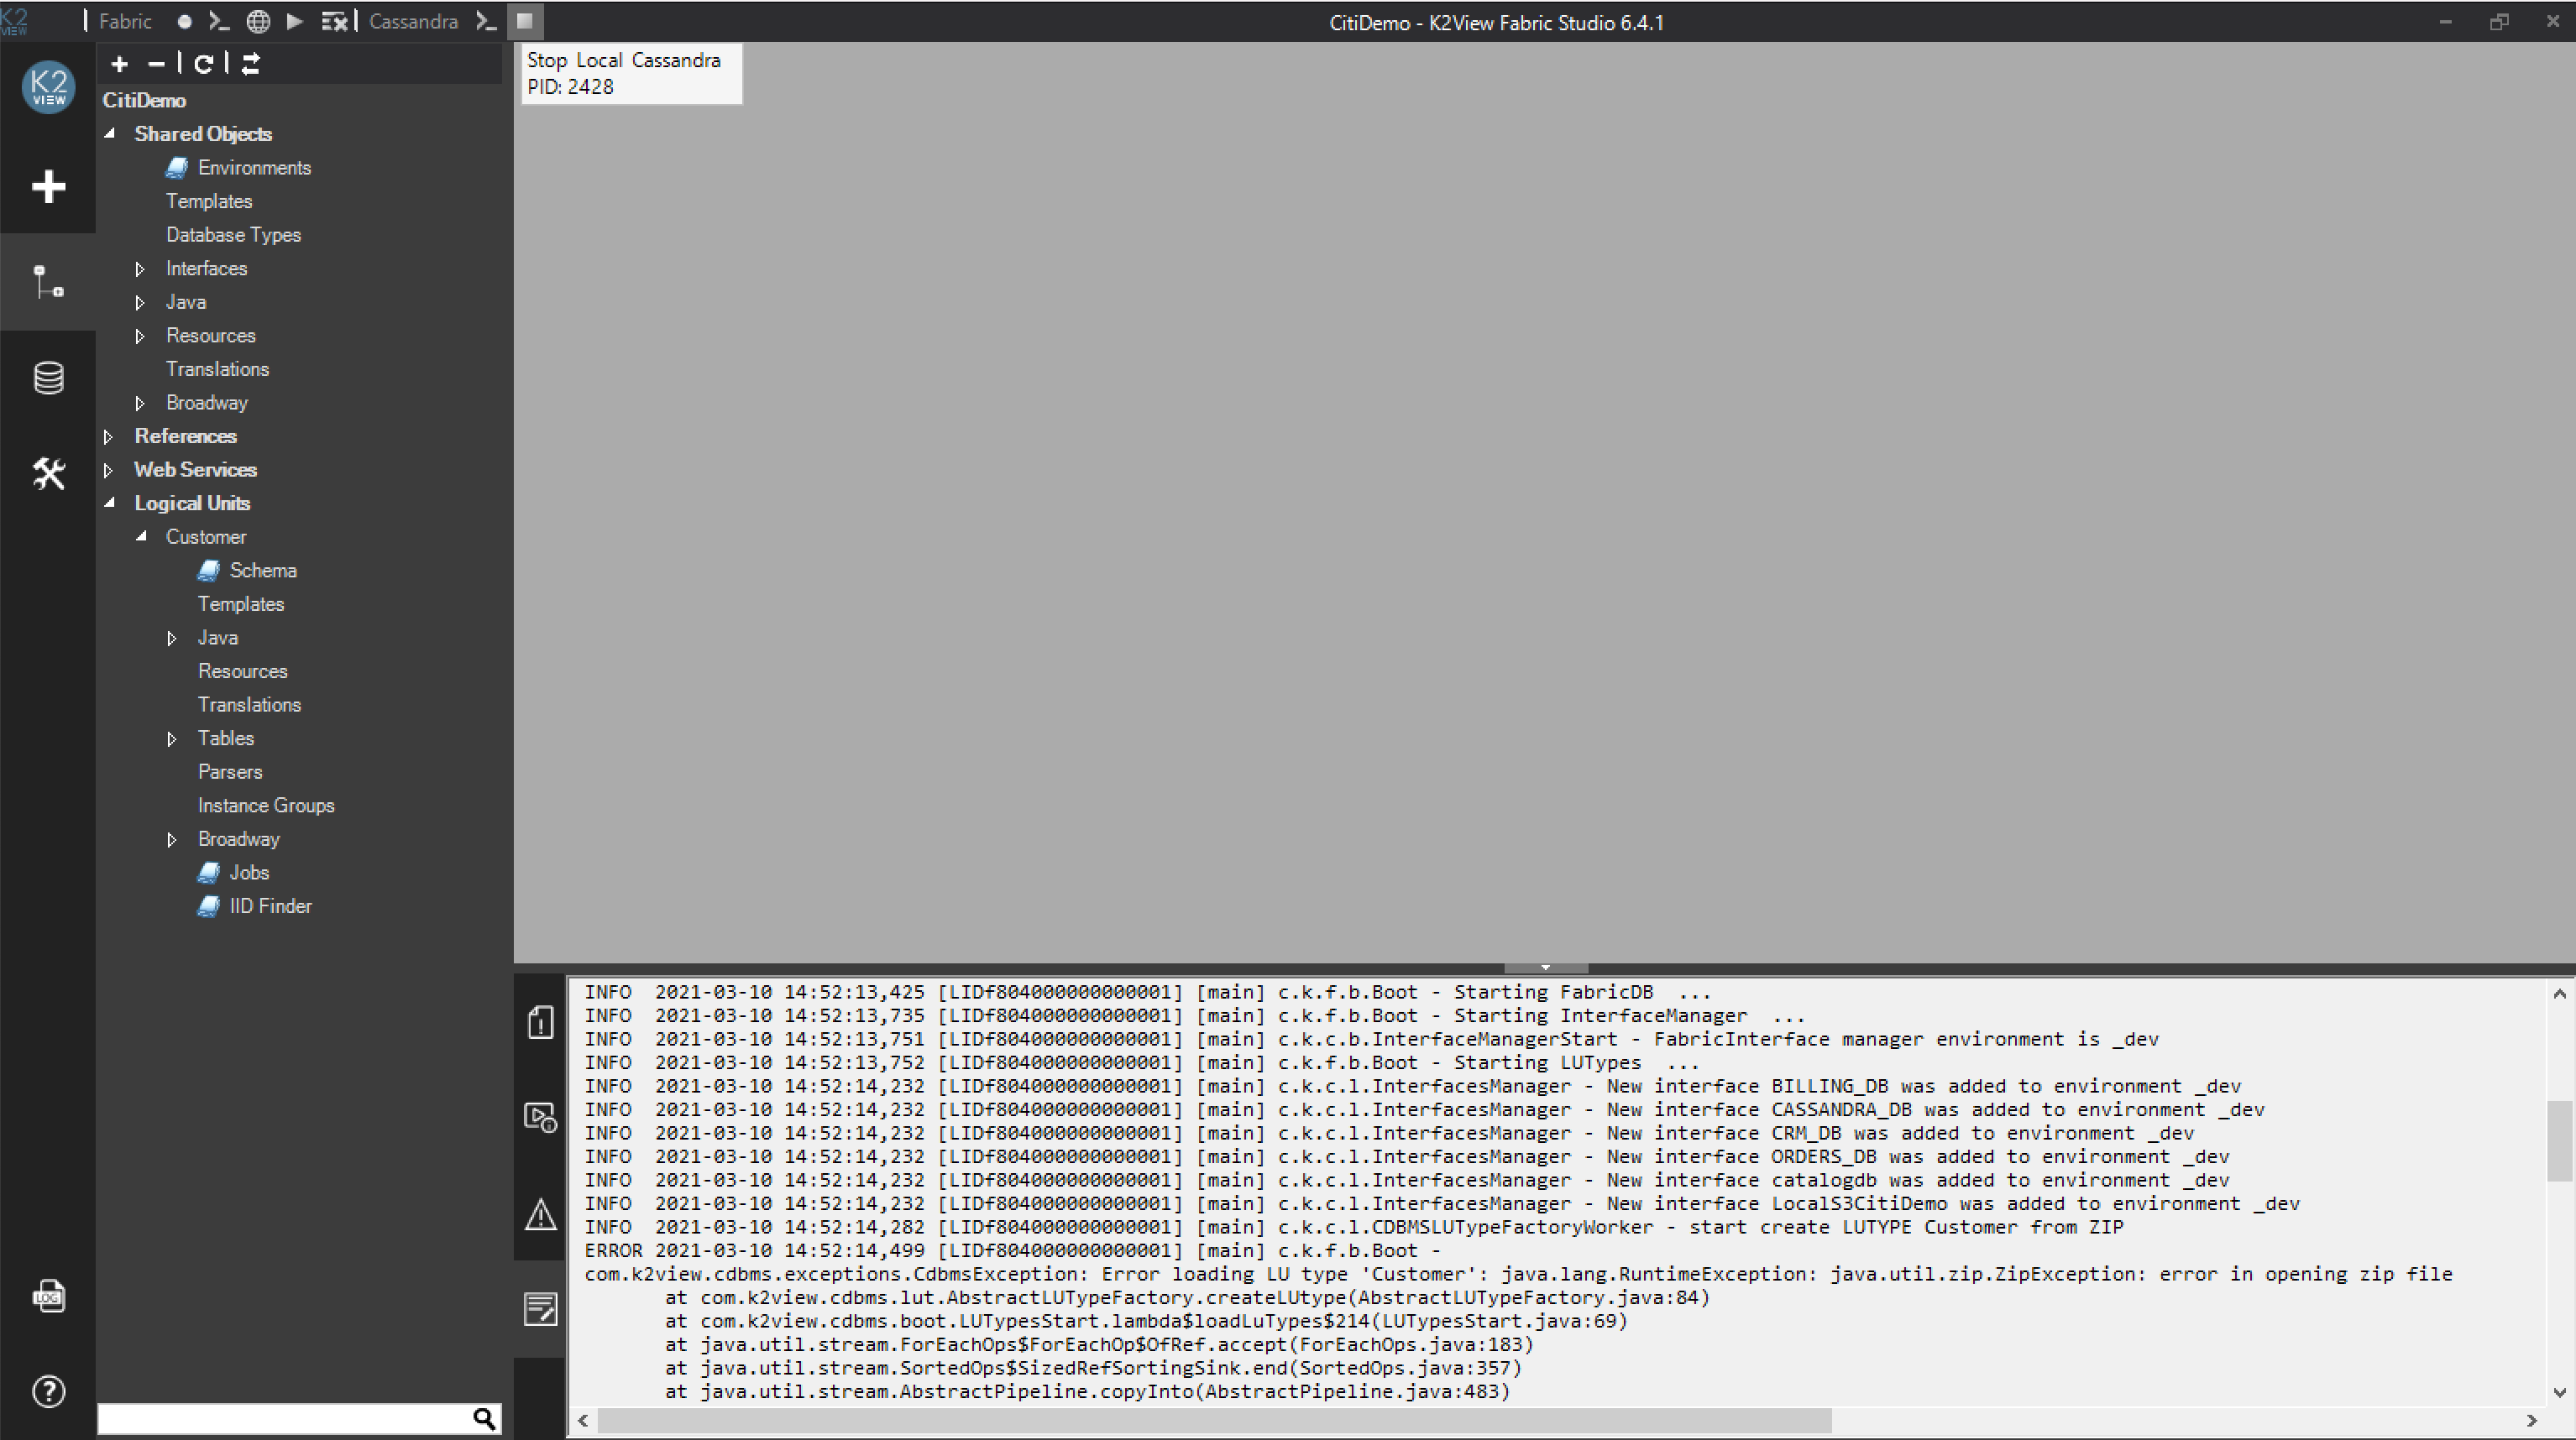The image size is (2576, 1440).
Task: Open the LOG icon in left sidebar
Action: click(48, 1297)
